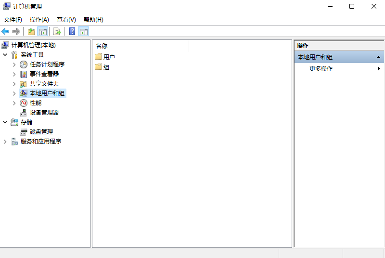This screenshot has height=258, width=385.
Task: Open the 查看(V) menu
Action: pyautogui.click(x=66, y=20)
